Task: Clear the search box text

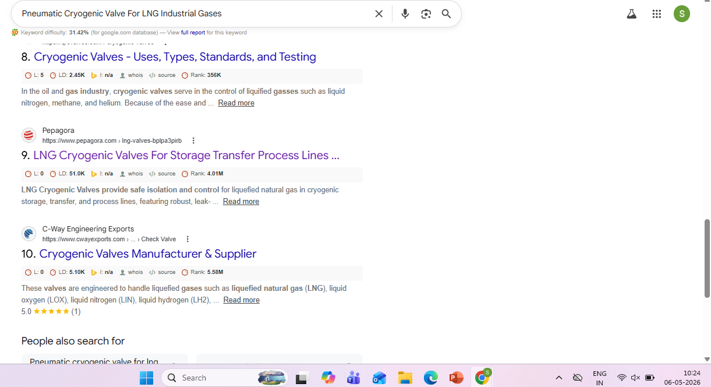Action: [x=379, y=14]
